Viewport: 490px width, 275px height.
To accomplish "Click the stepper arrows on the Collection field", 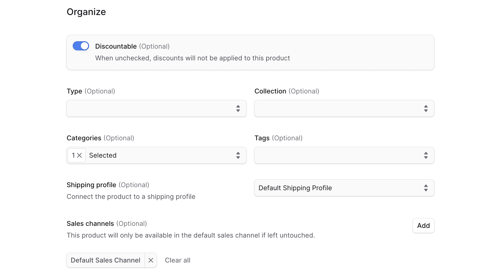I will click(426, 108).
